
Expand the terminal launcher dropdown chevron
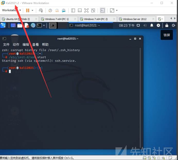point(44,25)
